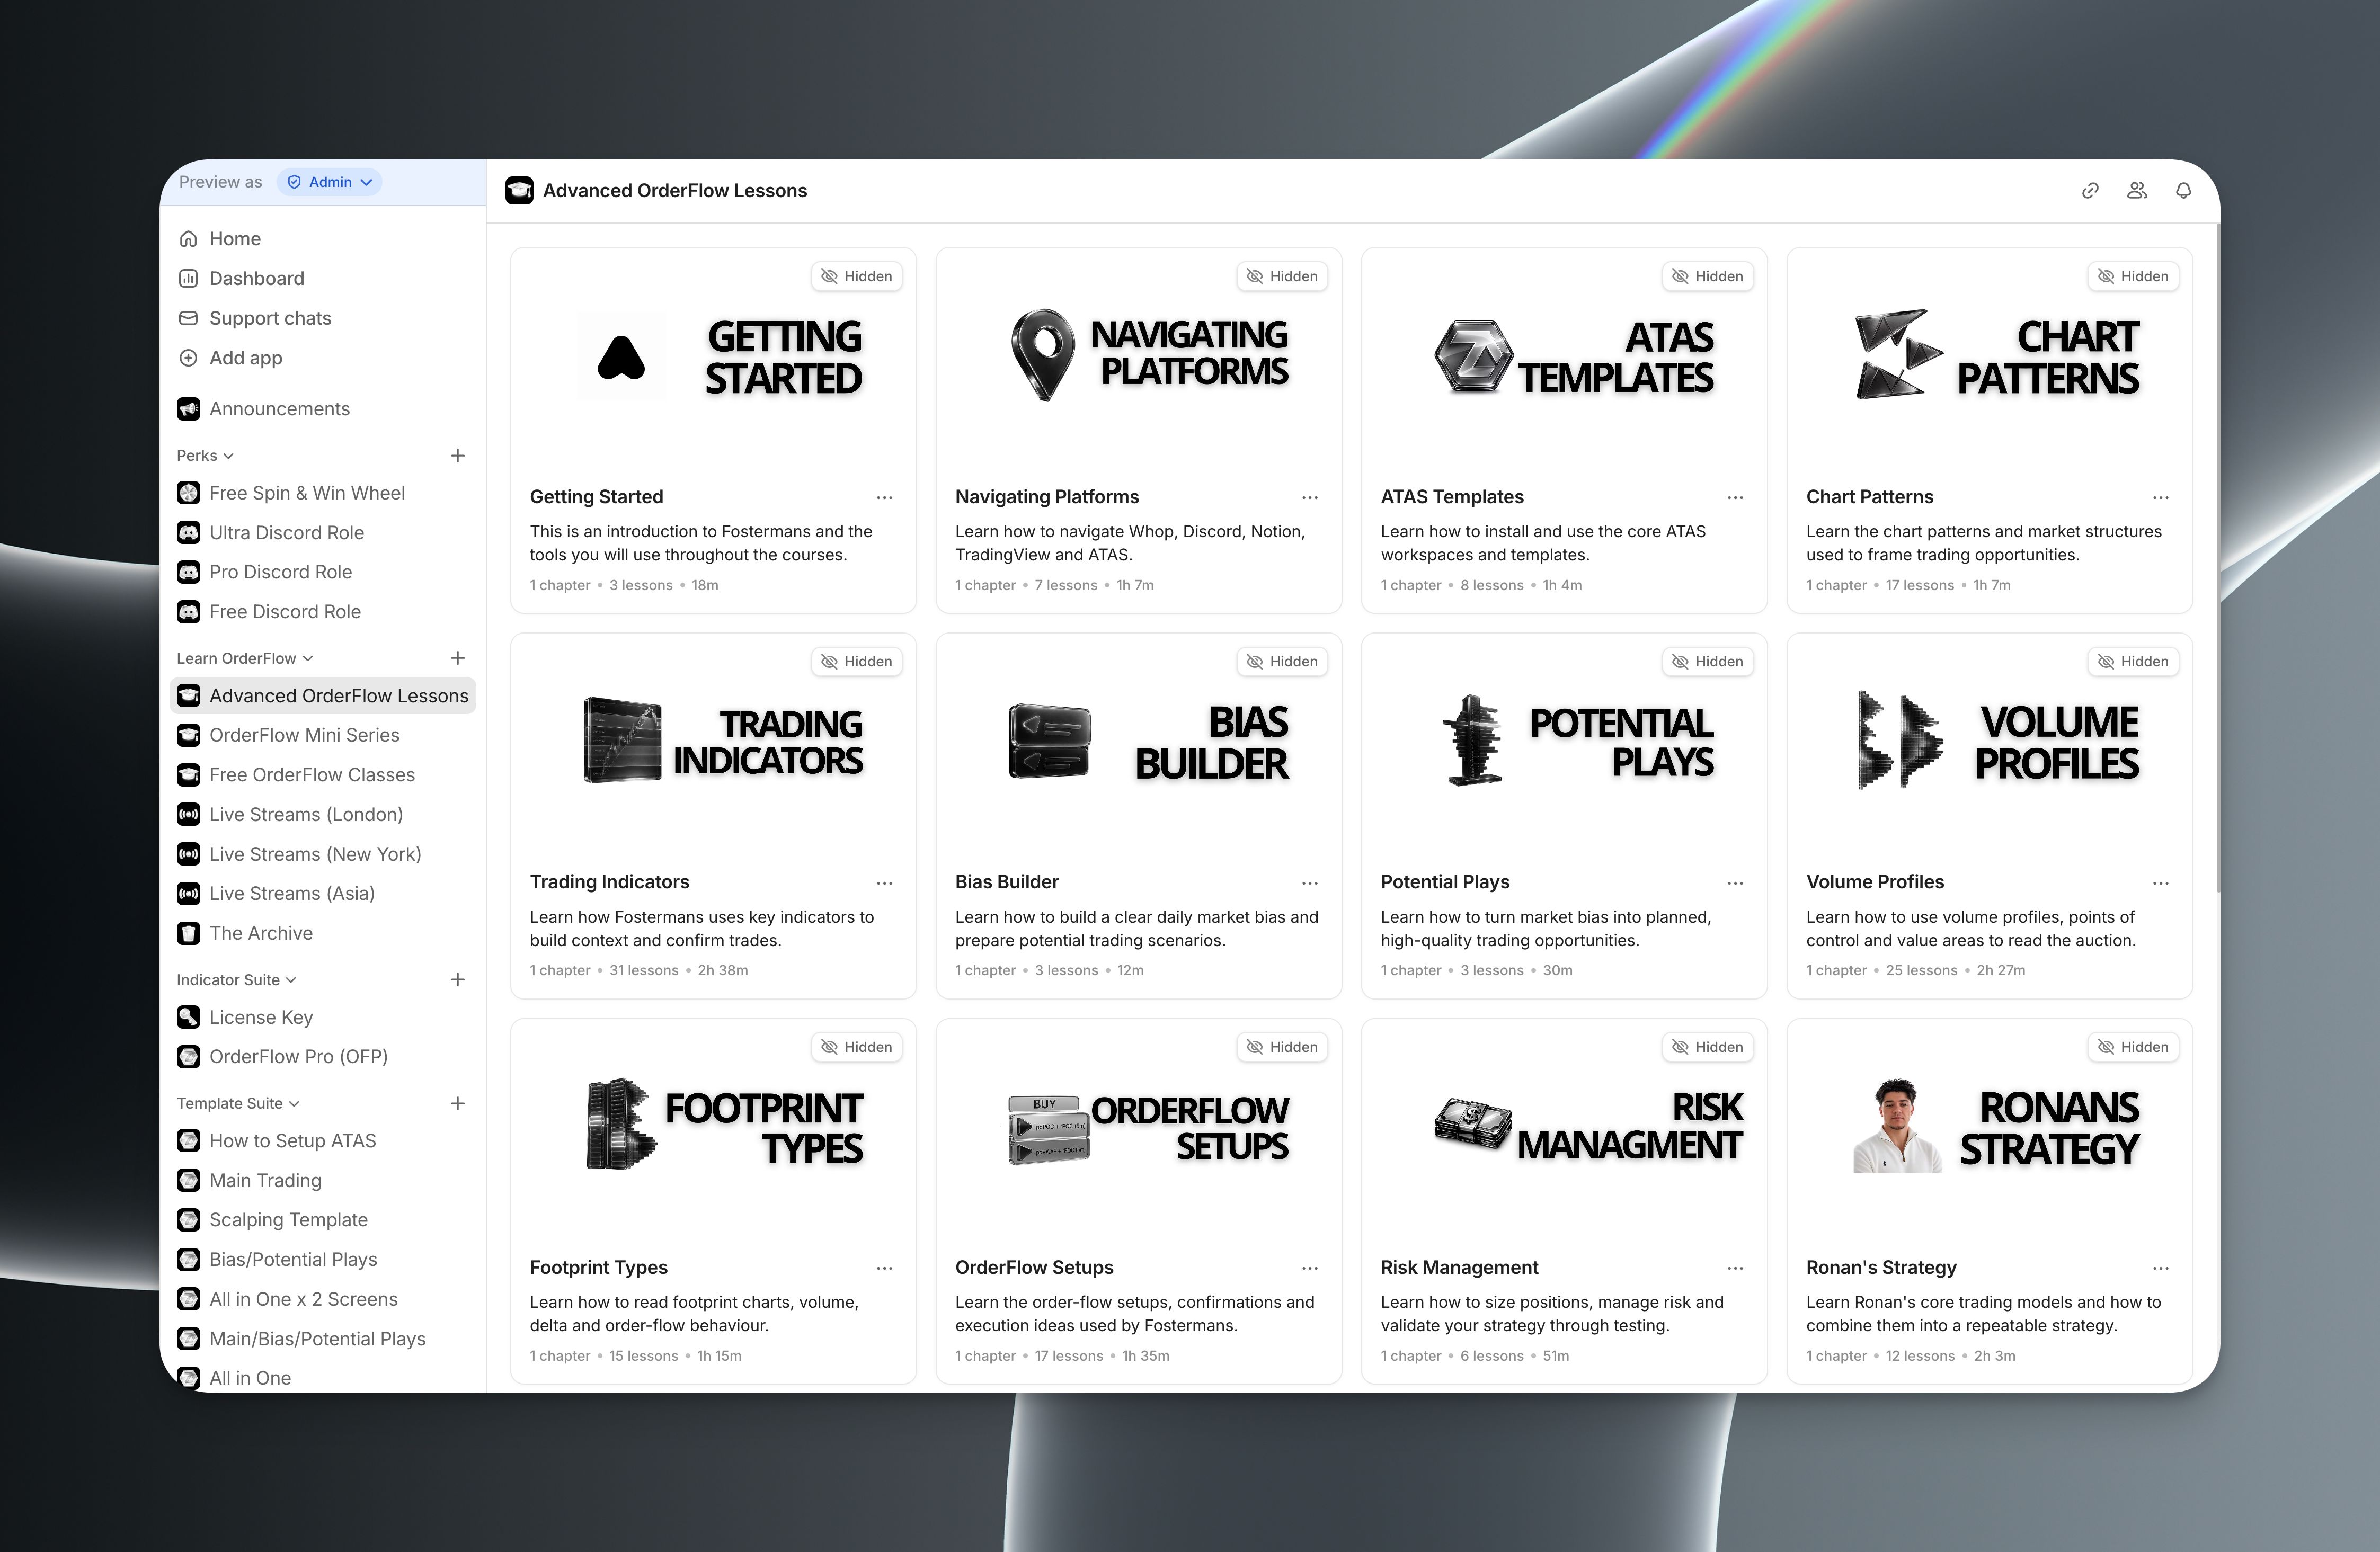
Task: Toggle Hidden badge on Risk Management card
Action: coord(1708,1048)
